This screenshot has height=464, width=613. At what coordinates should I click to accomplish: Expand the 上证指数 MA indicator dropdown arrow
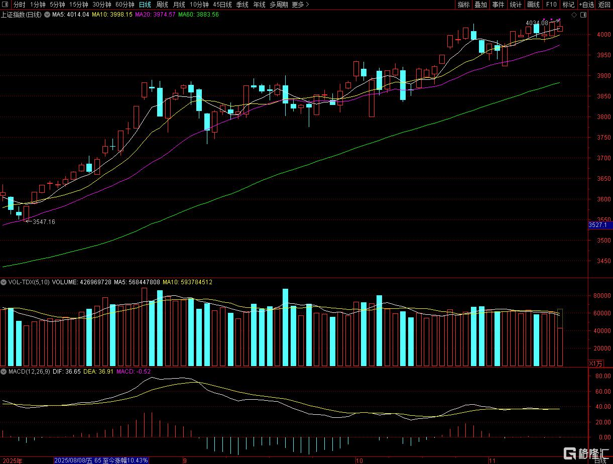48,15
